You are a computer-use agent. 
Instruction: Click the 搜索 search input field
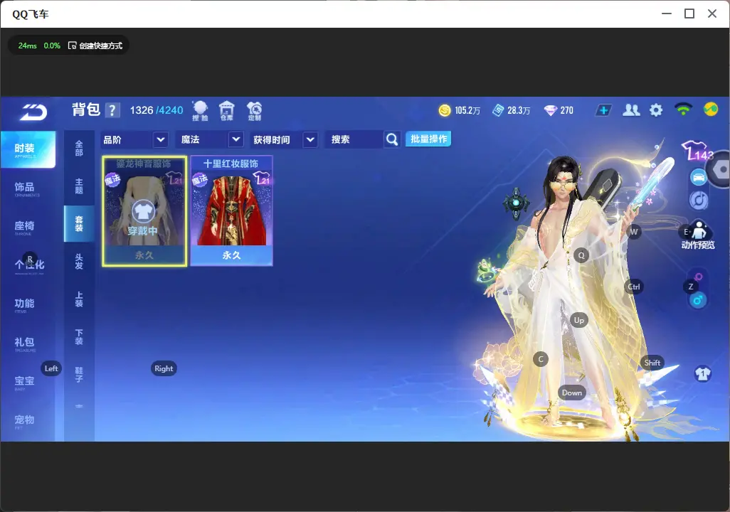(x=355, y=139)
